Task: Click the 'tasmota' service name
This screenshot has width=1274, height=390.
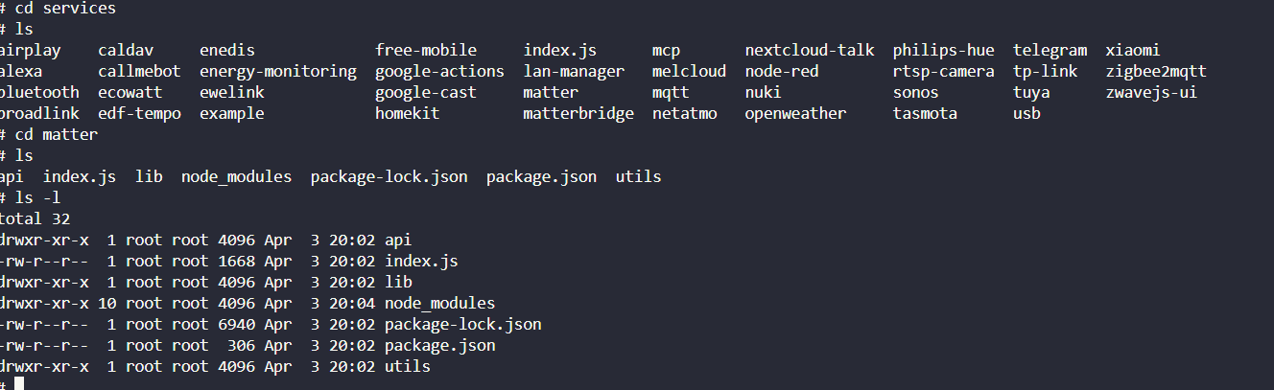Action: pyautogui.click(x=924, y=114)
